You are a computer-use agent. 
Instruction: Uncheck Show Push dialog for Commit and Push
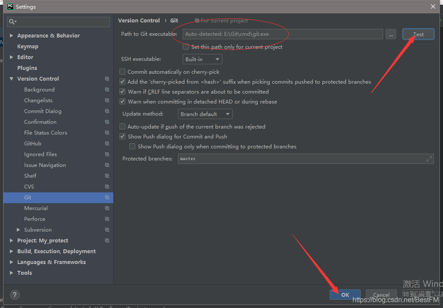tap(122, 136)
